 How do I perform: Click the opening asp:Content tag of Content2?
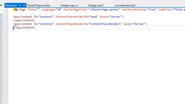23,24
